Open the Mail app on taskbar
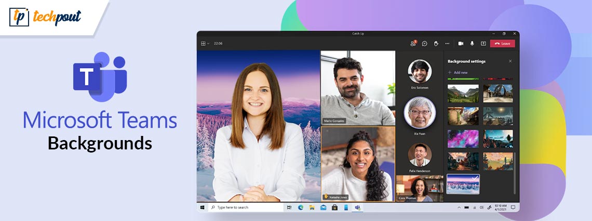 [x=324, y=208]
